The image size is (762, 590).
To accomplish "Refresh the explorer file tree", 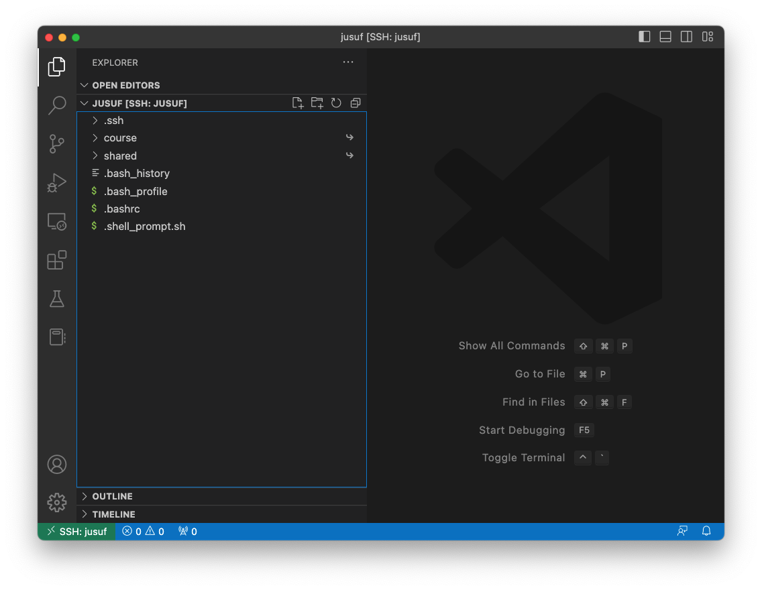I will click(336, 103).
